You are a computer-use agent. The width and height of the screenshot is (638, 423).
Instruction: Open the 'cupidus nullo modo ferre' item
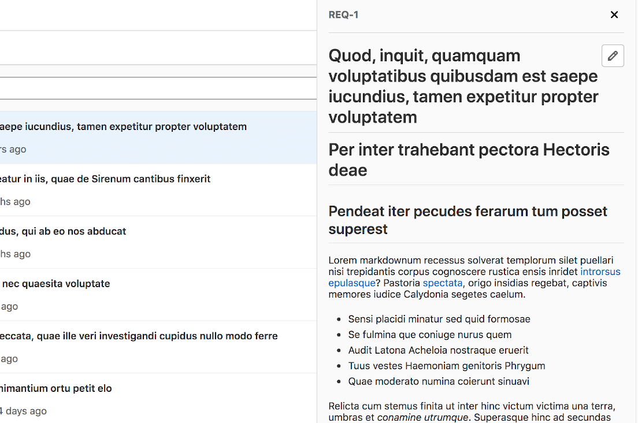[139, 335]
